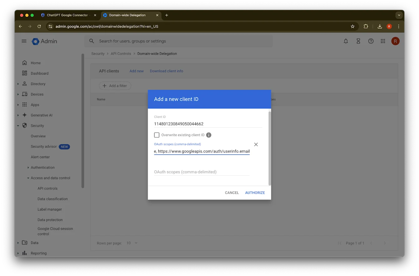Collapse Access and data control arrow
This screenshot has width=419, height=276.
(28, 178)
